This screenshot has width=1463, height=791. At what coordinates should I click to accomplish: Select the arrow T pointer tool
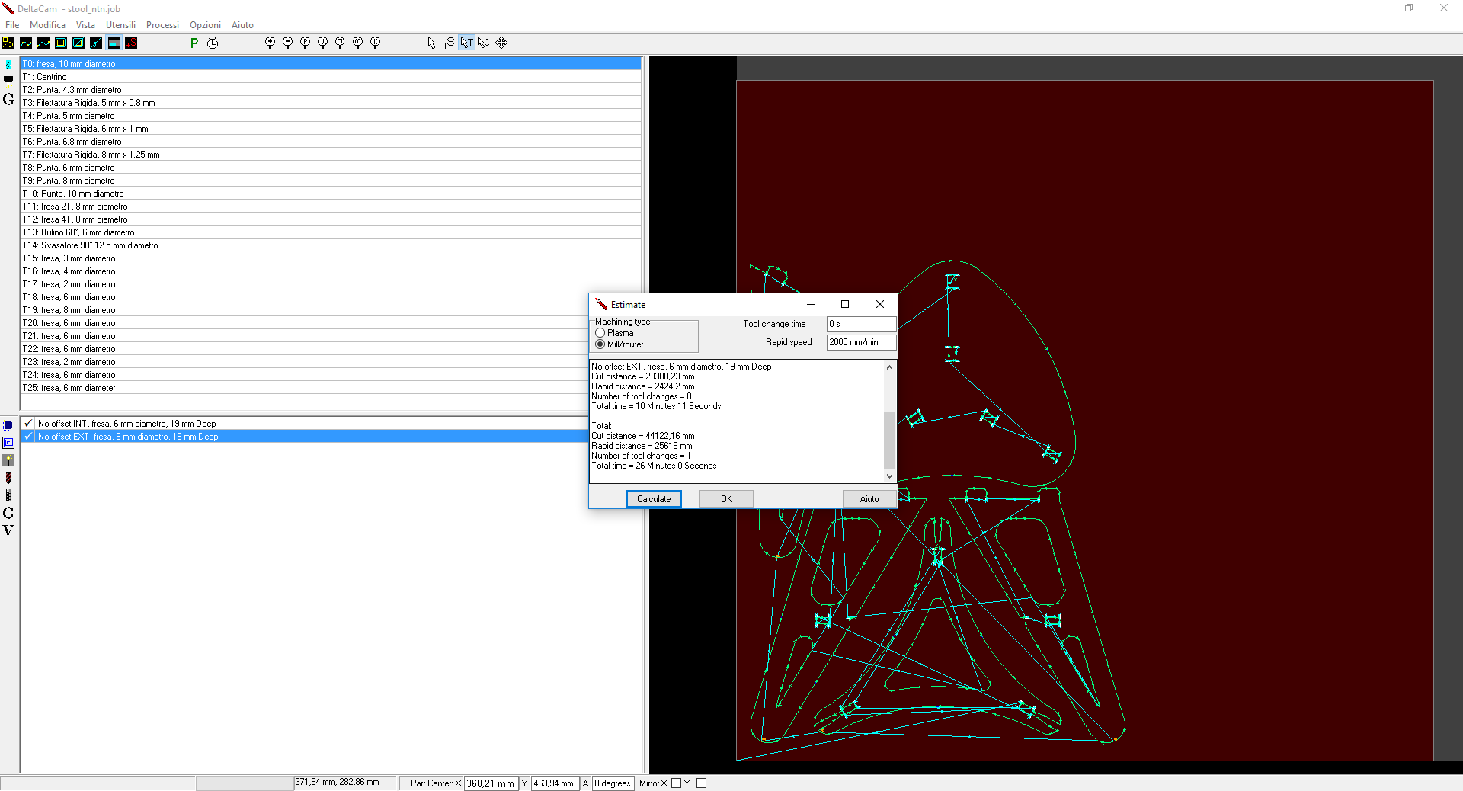pyautogui.click(x=466, y=43)
